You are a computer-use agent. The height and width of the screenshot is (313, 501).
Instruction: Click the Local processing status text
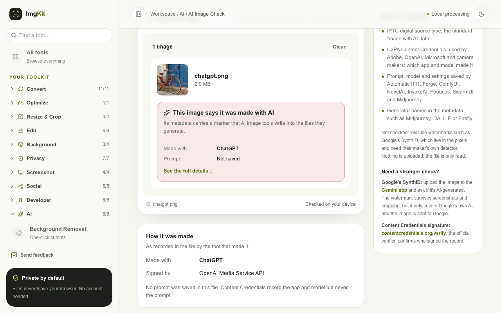[451, 14]
